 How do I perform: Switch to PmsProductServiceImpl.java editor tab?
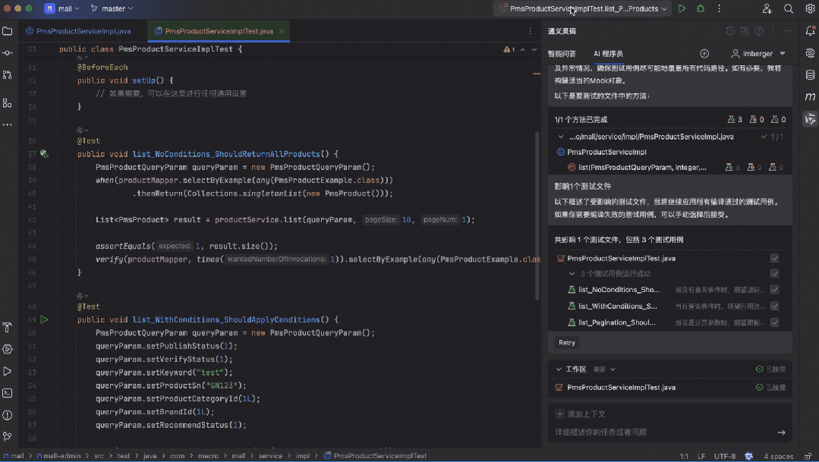click(x=78, y=31)
